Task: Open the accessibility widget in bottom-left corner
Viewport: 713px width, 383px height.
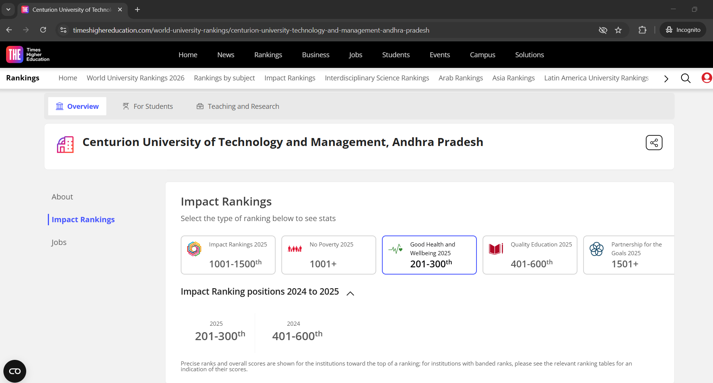Action: point(15,371)
